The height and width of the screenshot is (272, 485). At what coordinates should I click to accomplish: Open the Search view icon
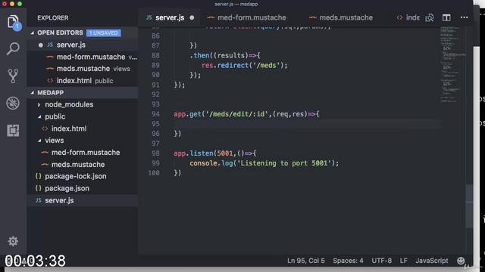click(x=13, y=48)
